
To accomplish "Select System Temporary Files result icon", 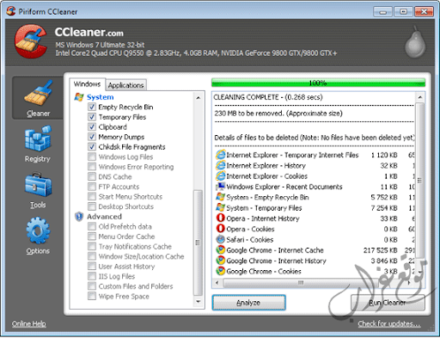I will [x=220, y=208].
